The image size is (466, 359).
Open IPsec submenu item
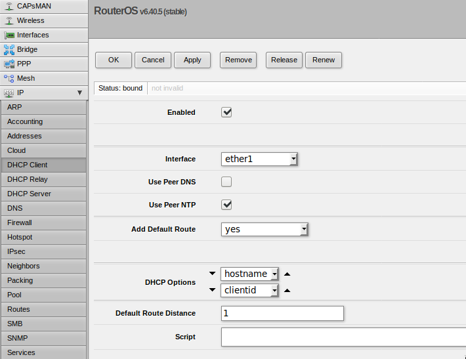coord(44,252)
